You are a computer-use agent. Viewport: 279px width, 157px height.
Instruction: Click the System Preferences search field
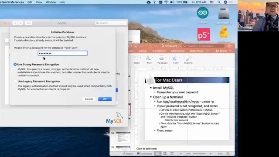(x=111, y=23)
